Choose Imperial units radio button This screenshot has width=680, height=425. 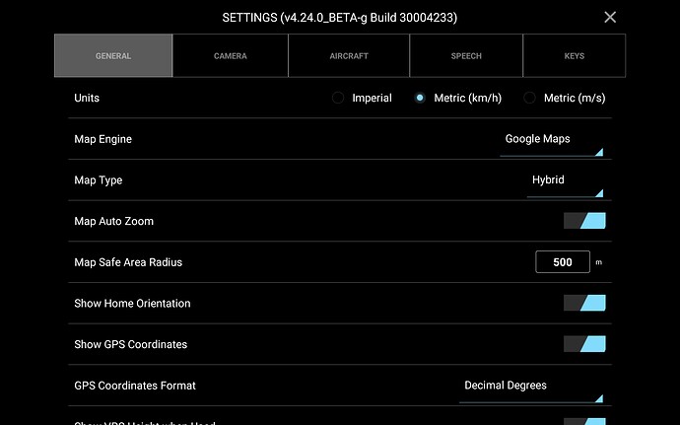click(x=338, y=98)
